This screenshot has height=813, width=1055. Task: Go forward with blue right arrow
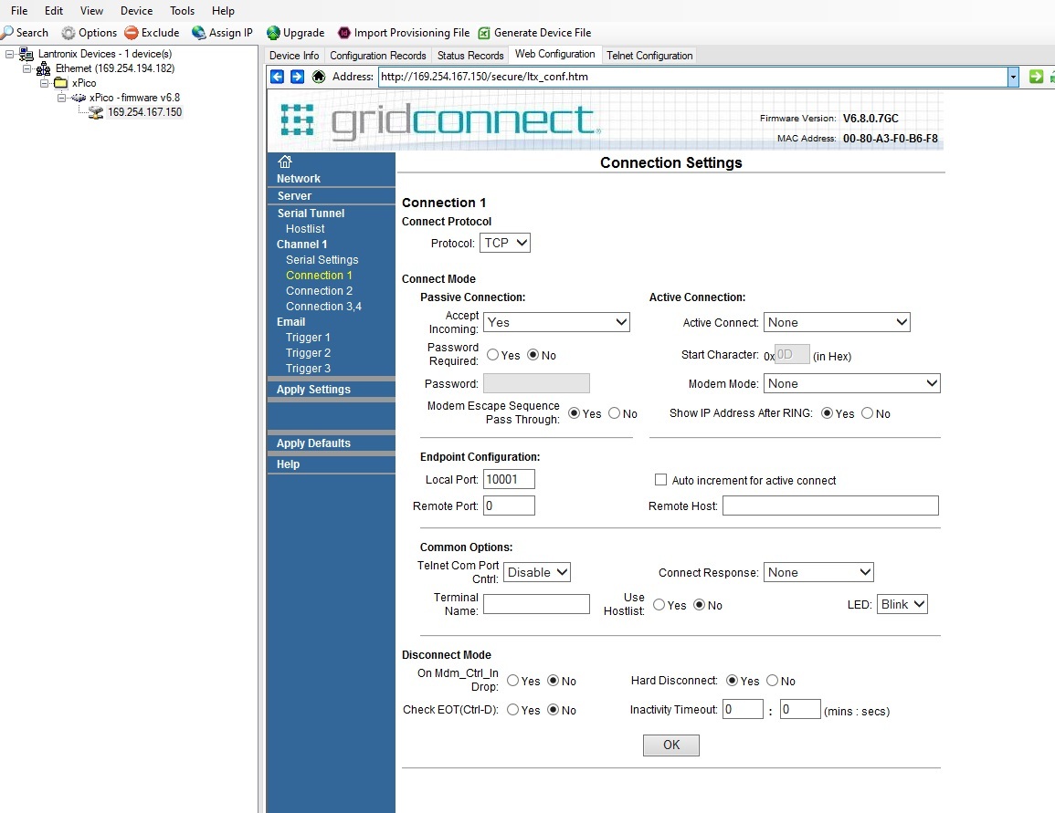(x=298, y=77)
